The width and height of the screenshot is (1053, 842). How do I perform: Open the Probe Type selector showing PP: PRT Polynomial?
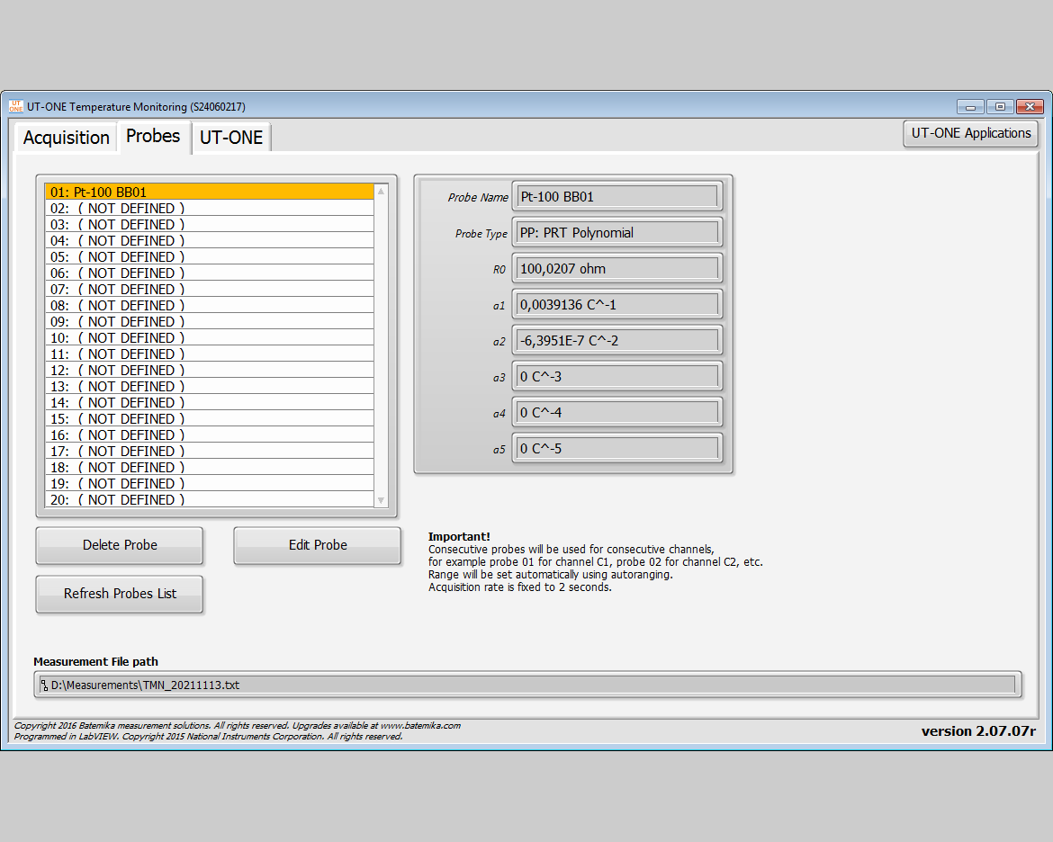click(616, 232)
